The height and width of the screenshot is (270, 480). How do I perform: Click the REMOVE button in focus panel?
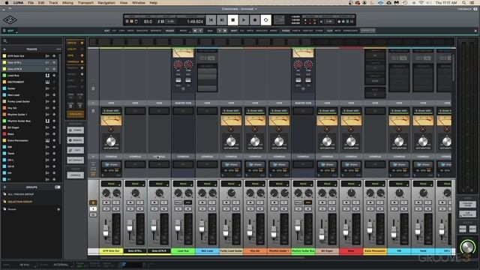(x=75, y=140)
